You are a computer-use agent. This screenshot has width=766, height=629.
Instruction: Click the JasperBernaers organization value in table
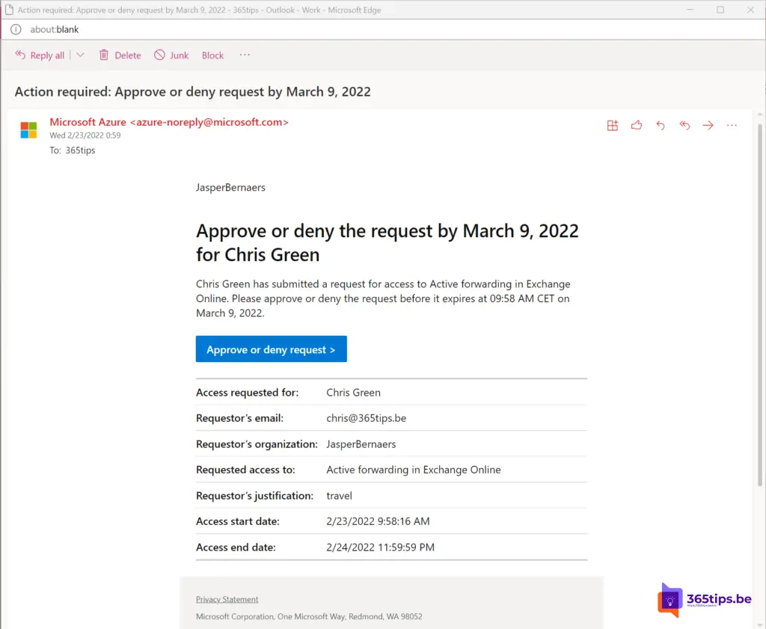pyautogui.click(x=361, y=444)
